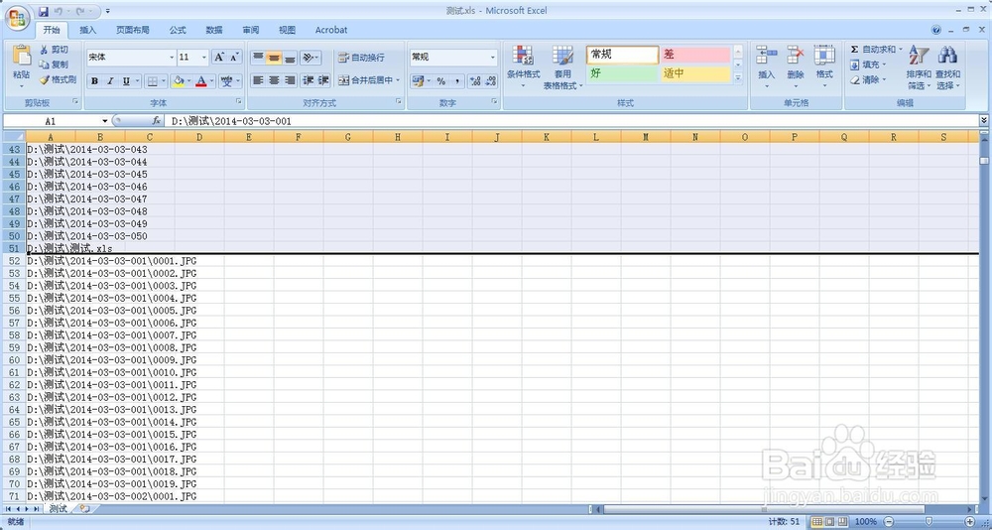The height and width of the screenshot is (530, 992).
Task: Enable wrap text (自动换行)
Action: [361, 58]
